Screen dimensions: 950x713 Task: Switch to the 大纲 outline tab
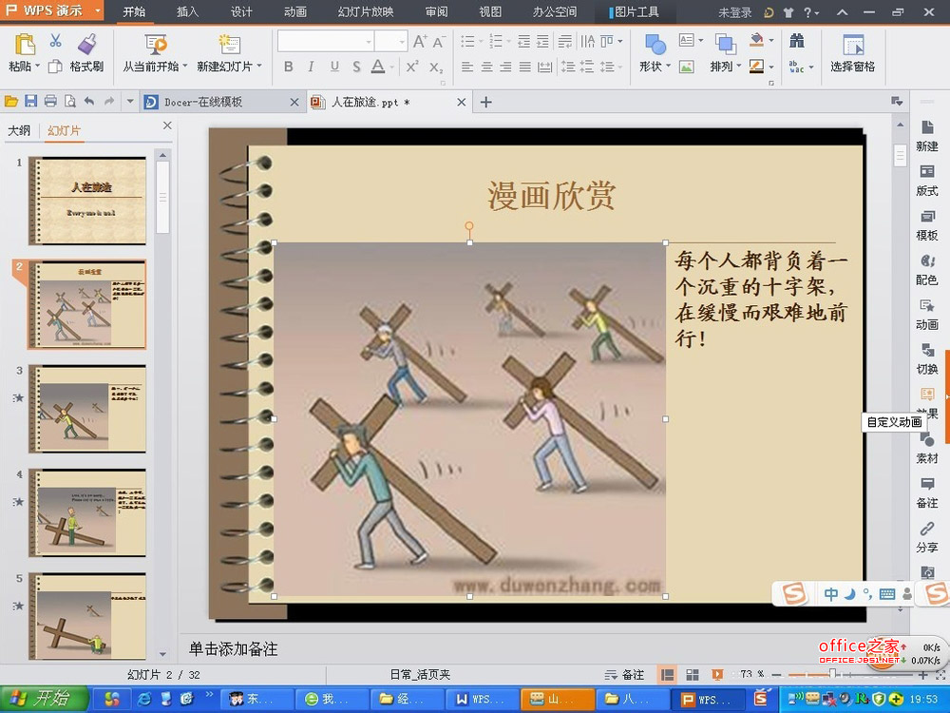coord(19,131)
